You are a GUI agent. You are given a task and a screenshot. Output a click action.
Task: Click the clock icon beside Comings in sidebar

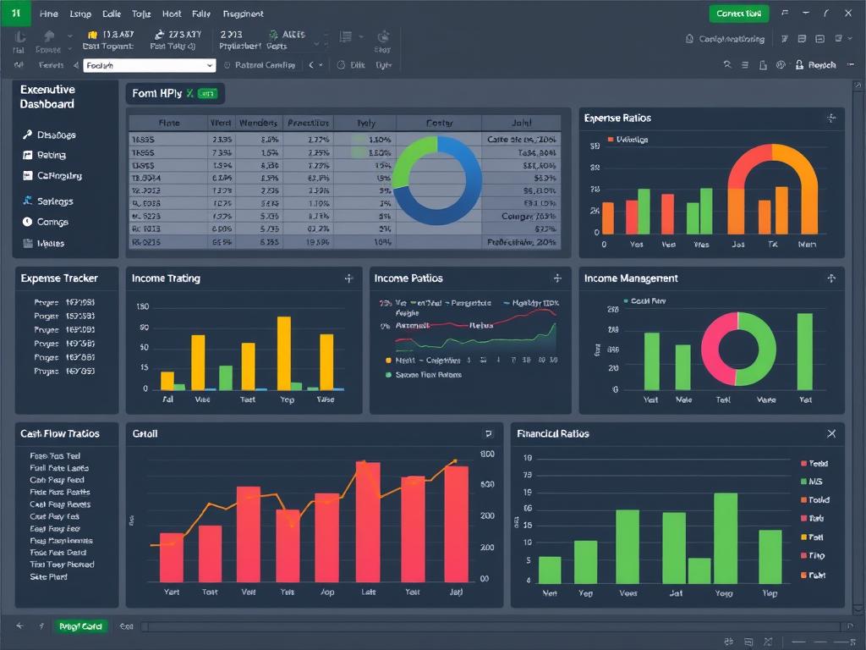tap(29, 222)
